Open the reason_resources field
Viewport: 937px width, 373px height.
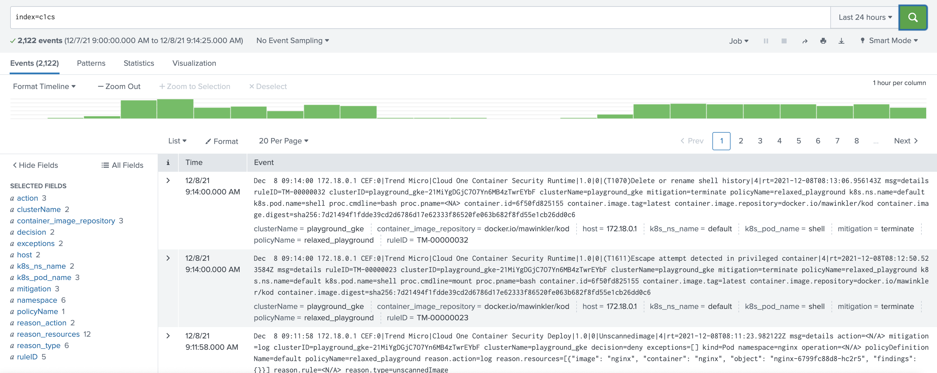(48, 334)
